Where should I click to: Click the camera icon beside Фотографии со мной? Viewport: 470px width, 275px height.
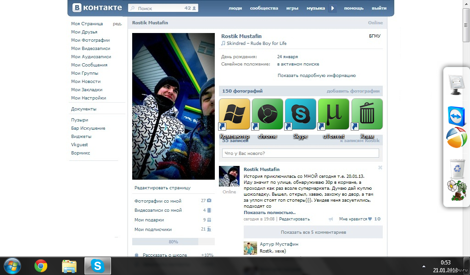click(209, 200)
